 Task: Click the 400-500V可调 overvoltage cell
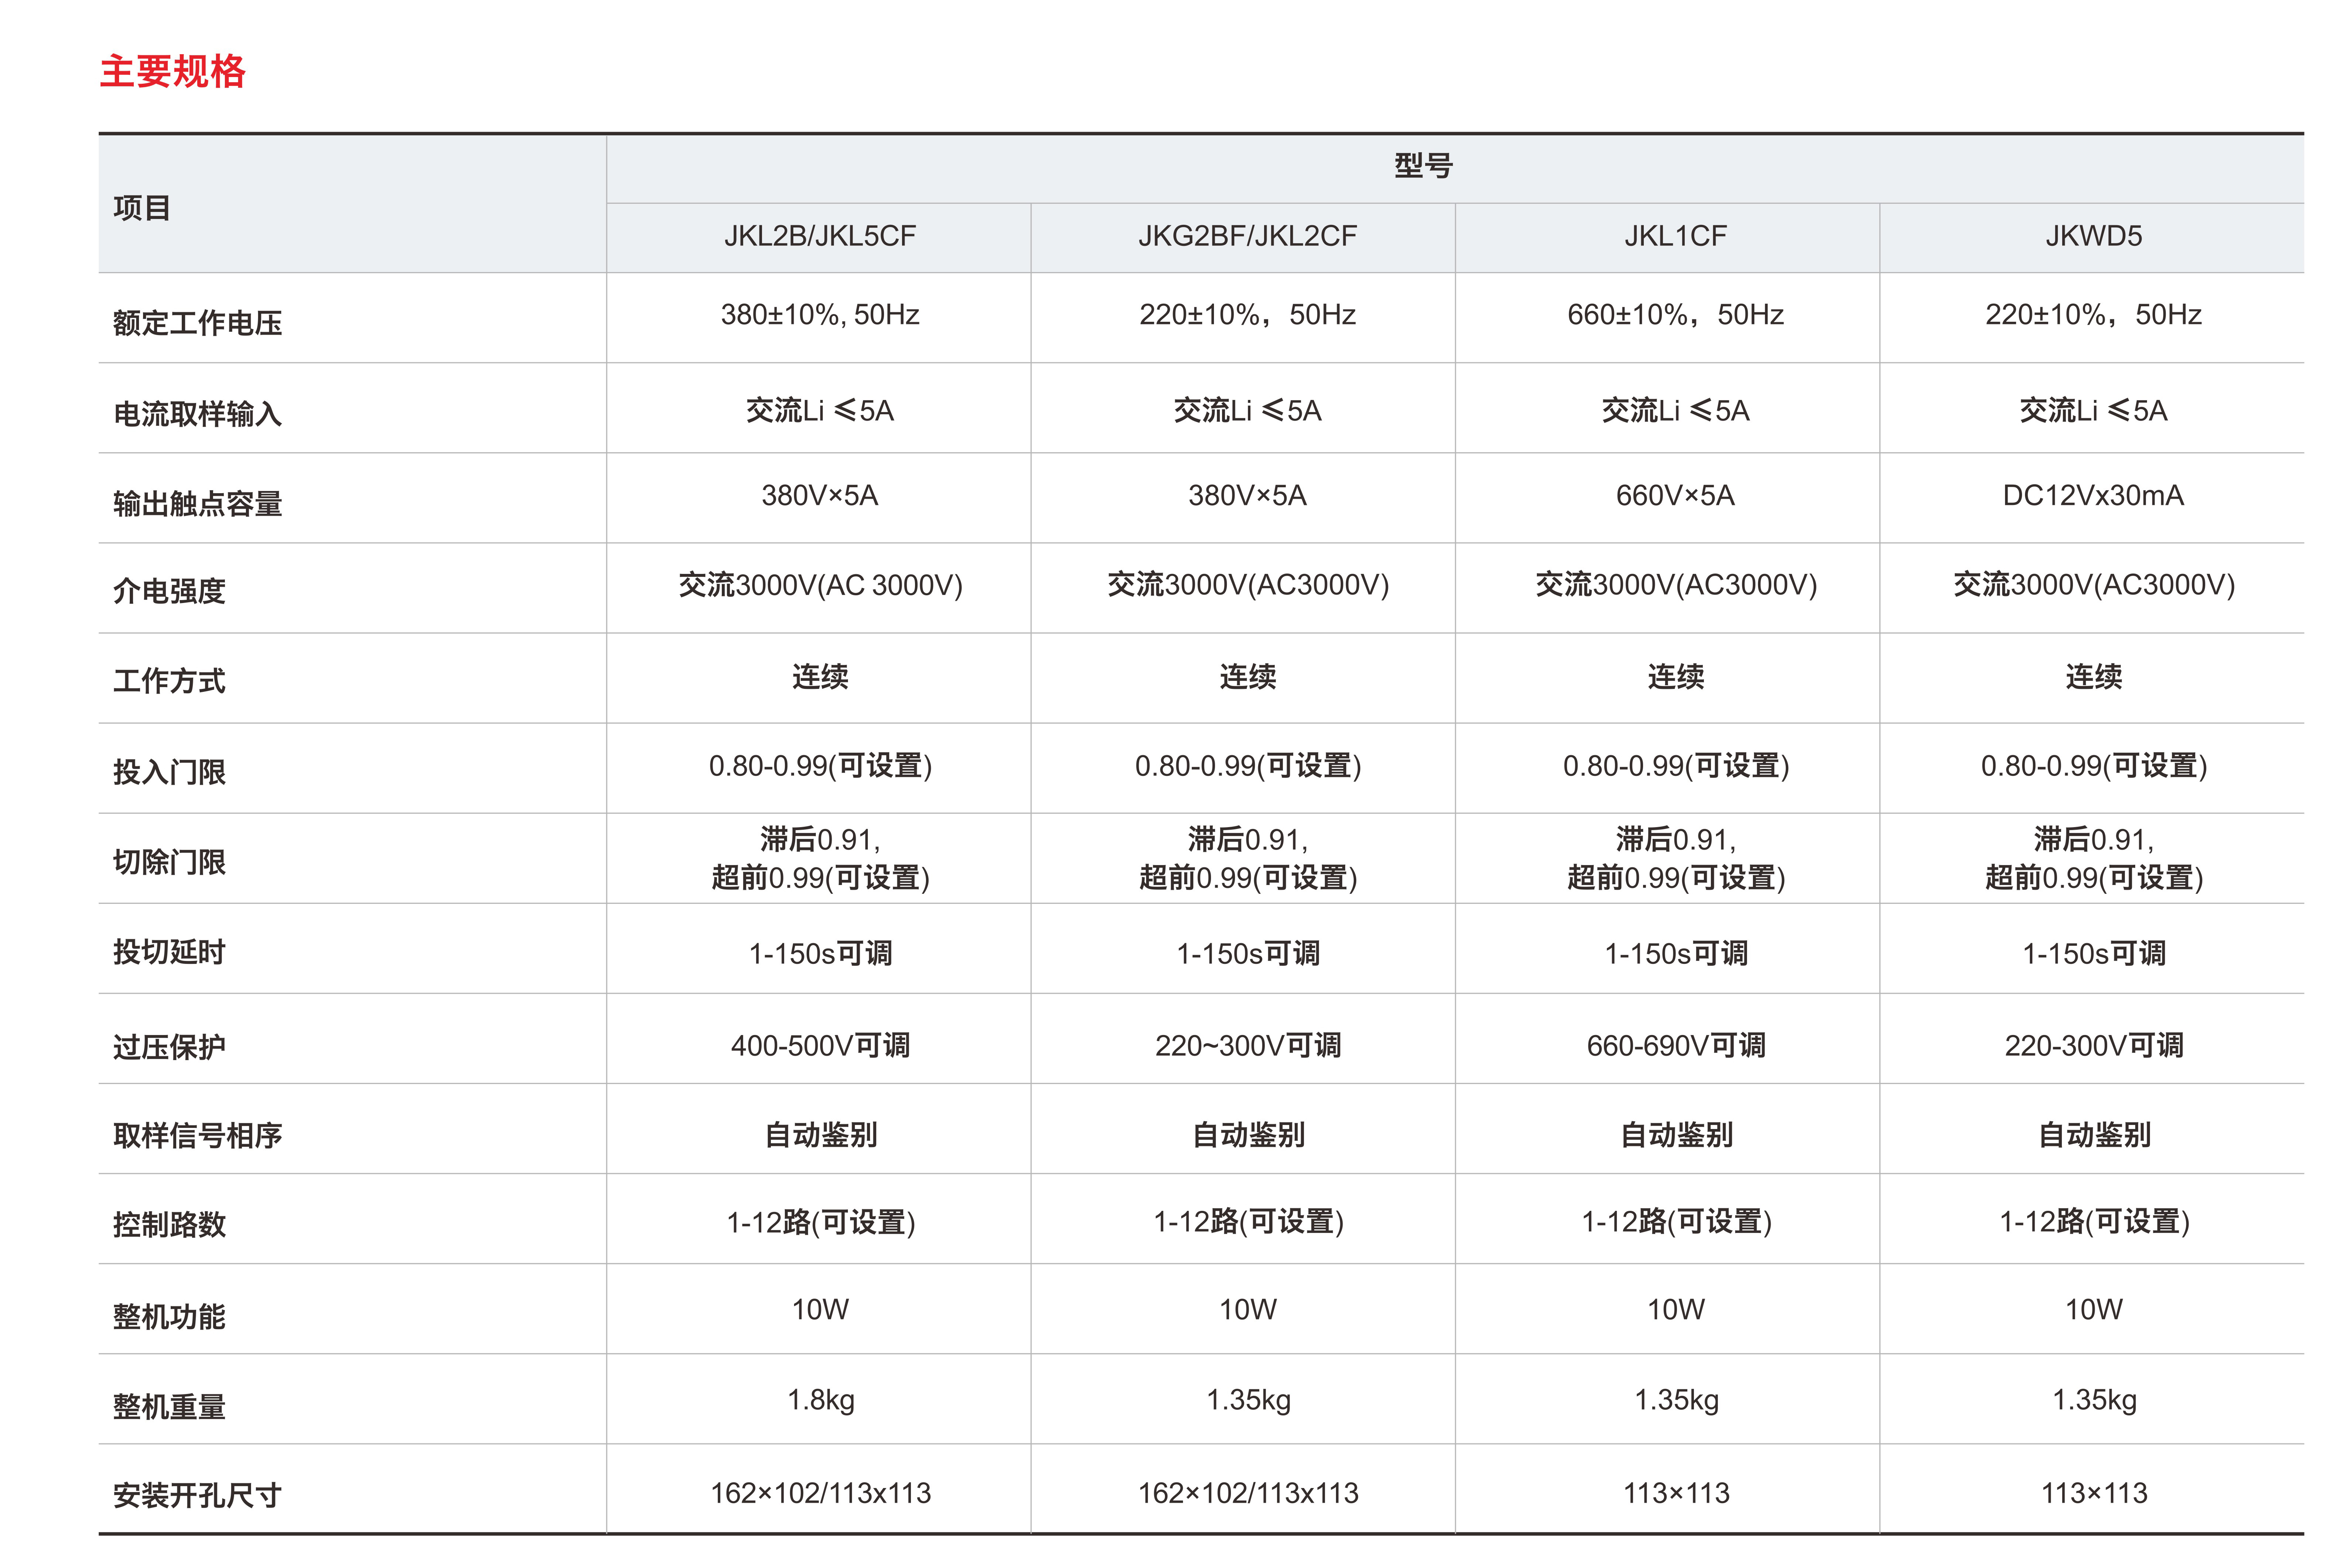(x=820, y=1046)
